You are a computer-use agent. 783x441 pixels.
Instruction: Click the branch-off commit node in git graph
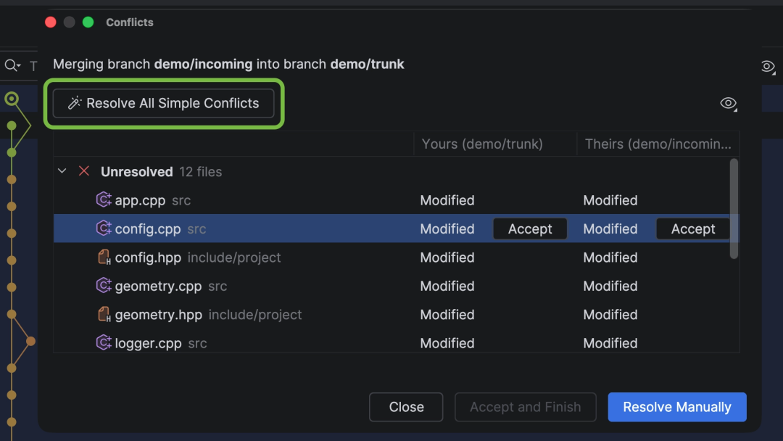30,341
